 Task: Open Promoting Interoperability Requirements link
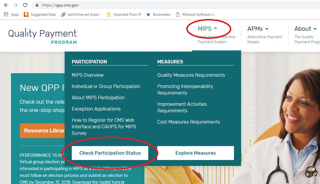[x=185, y=89]
